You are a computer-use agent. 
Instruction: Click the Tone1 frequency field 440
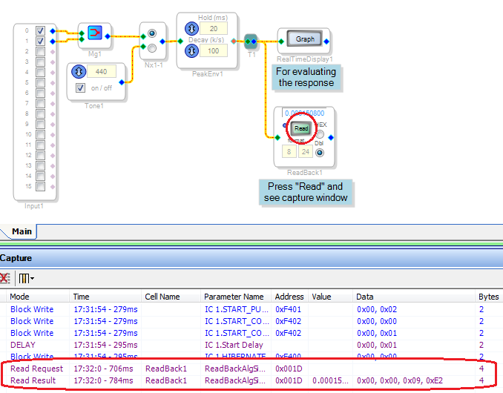click(x=102, y=71)
